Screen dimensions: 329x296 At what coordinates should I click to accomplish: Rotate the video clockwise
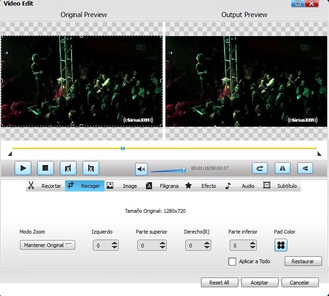coord(260,168)
